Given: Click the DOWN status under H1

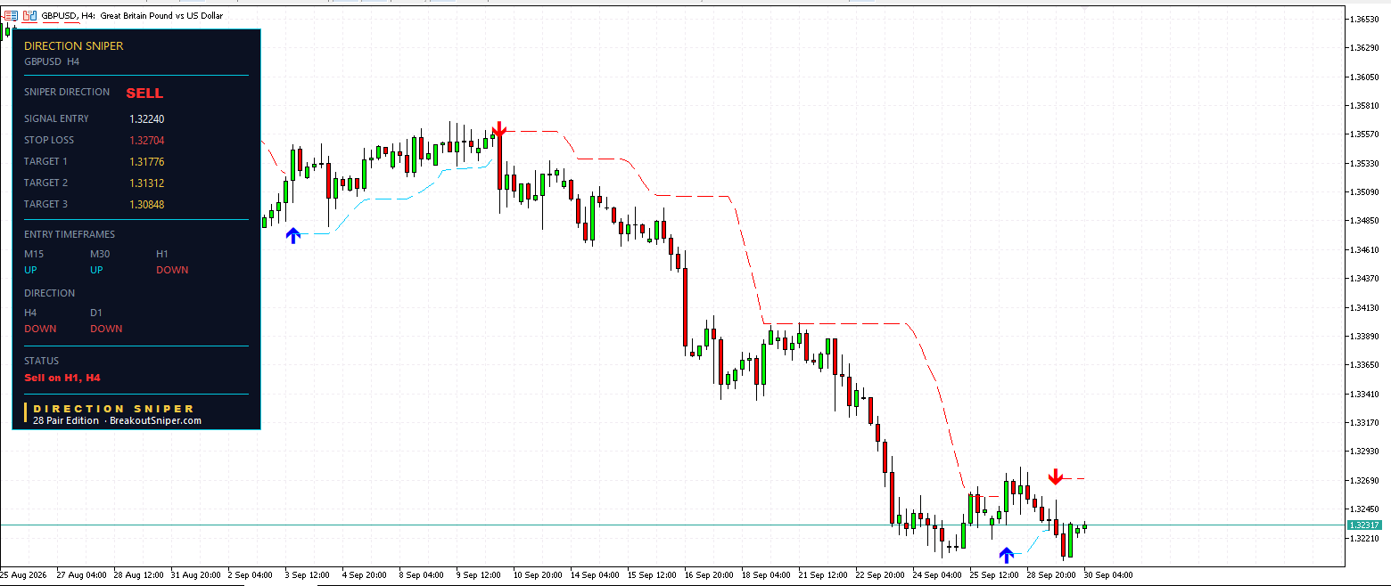Looking at the screenshot, I should [172, 270].
